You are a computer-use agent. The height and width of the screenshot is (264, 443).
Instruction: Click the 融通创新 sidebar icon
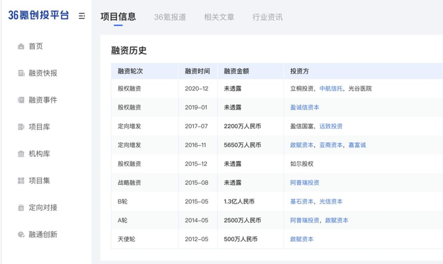(21, 234)
